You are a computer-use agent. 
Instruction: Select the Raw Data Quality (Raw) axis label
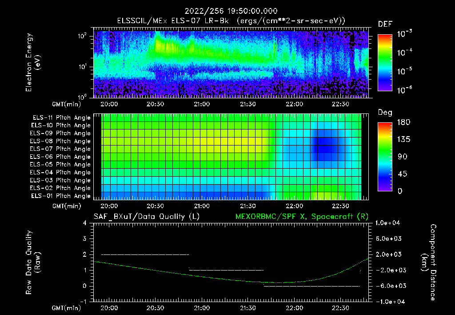click(33, 262)
